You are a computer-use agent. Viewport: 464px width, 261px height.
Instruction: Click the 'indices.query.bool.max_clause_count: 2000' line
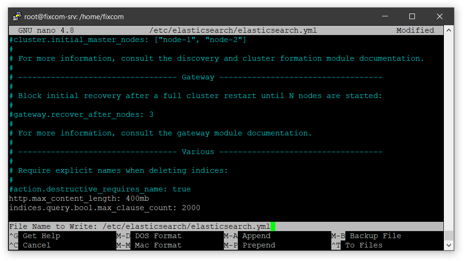tap(105, 208)
